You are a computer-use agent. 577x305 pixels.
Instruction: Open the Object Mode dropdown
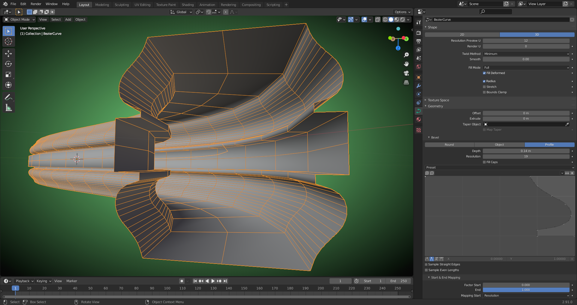coord(20,19)
